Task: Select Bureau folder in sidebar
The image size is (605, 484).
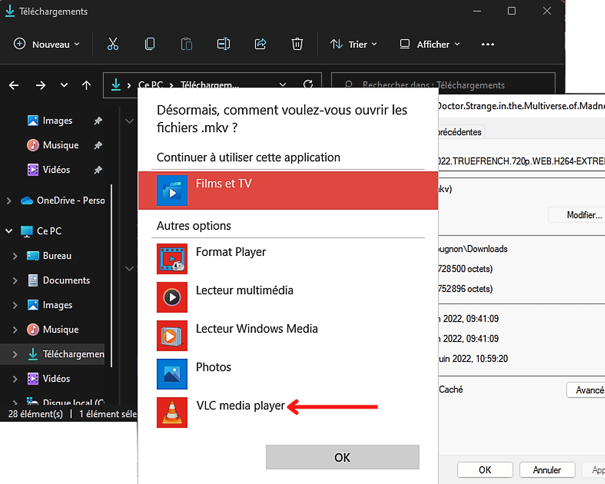Action: click(49, 256)
